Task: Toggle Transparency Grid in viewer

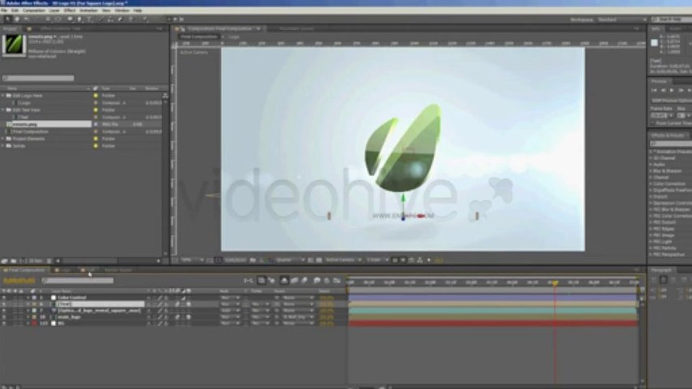Action: pos(318,260)
